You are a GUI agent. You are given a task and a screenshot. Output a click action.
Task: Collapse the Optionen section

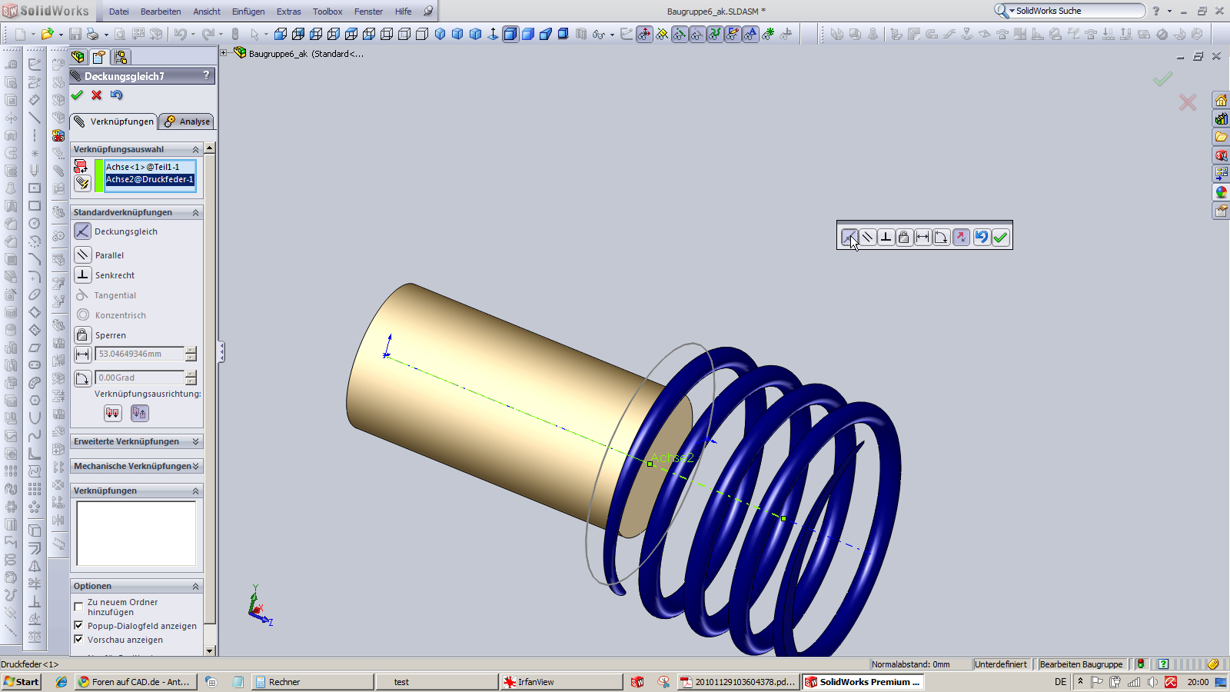[x=195, y=586]
